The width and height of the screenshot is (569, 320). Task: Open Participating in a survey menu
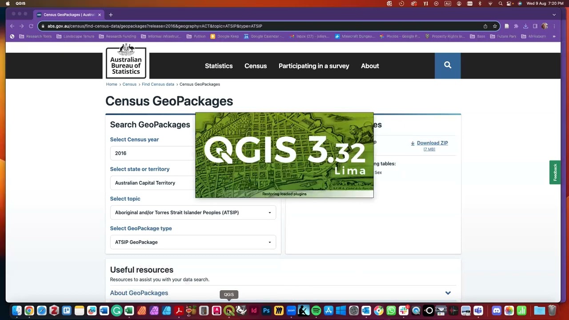[314, 66]
